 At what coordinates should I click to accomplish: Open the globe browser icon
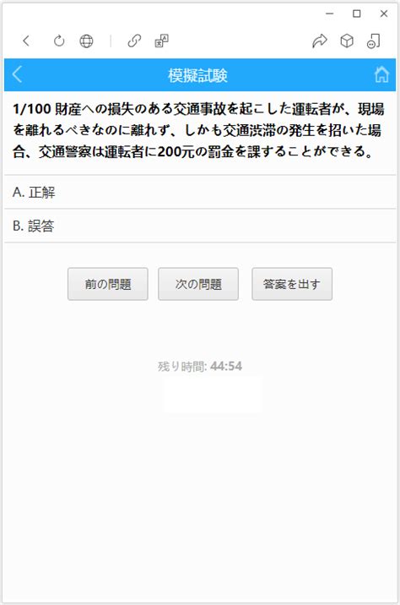[x=86, y=41]
